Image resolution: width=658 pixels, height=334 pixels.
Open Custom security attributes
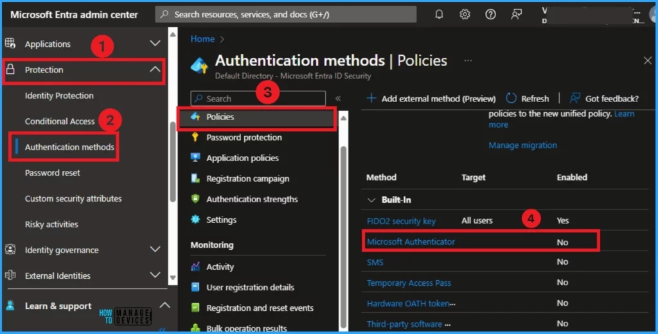pyautogui.click(x=73, y=198)
